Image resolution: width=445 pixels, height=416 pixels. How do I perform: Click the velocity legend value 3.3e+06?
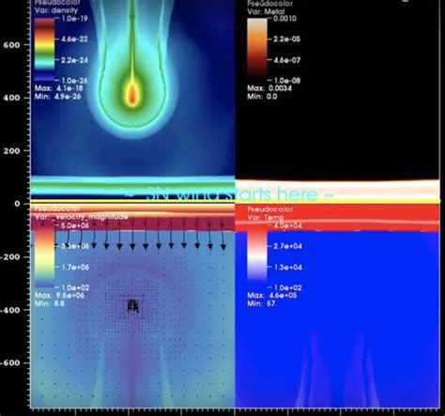point(75,246)
